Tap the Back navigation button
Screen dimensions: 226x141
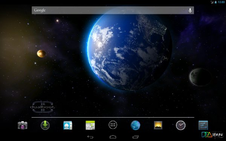[90, 137]
